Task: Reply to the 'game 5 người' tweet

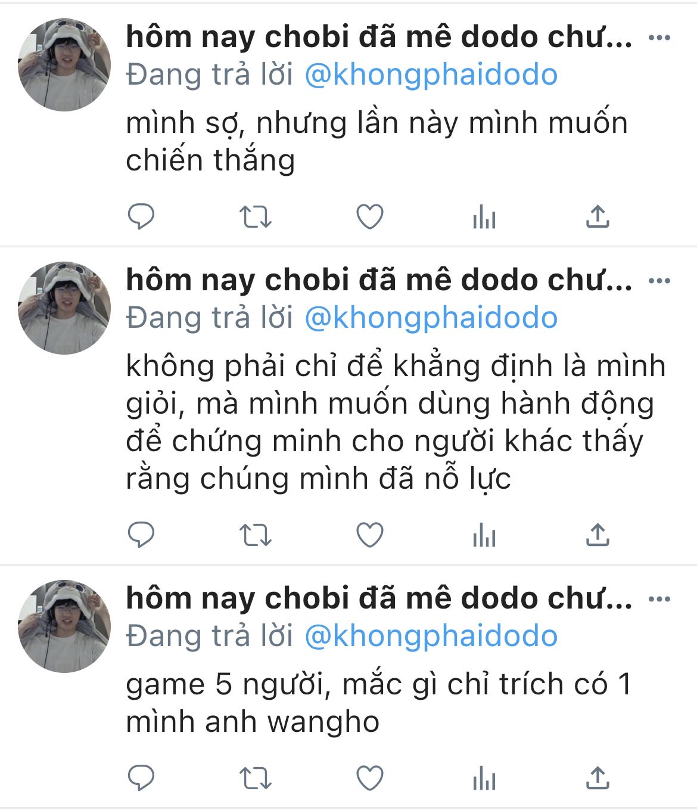Action: (141, 778)
